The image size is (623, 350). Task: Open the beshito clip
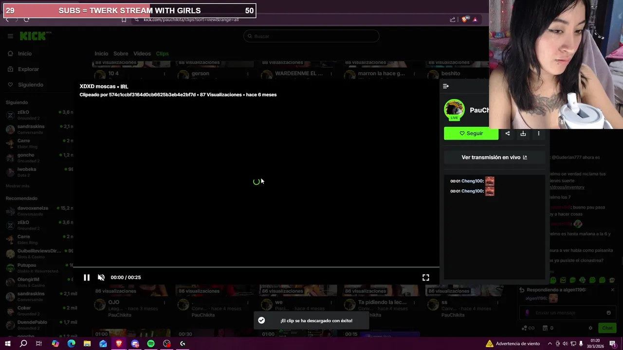451,74
